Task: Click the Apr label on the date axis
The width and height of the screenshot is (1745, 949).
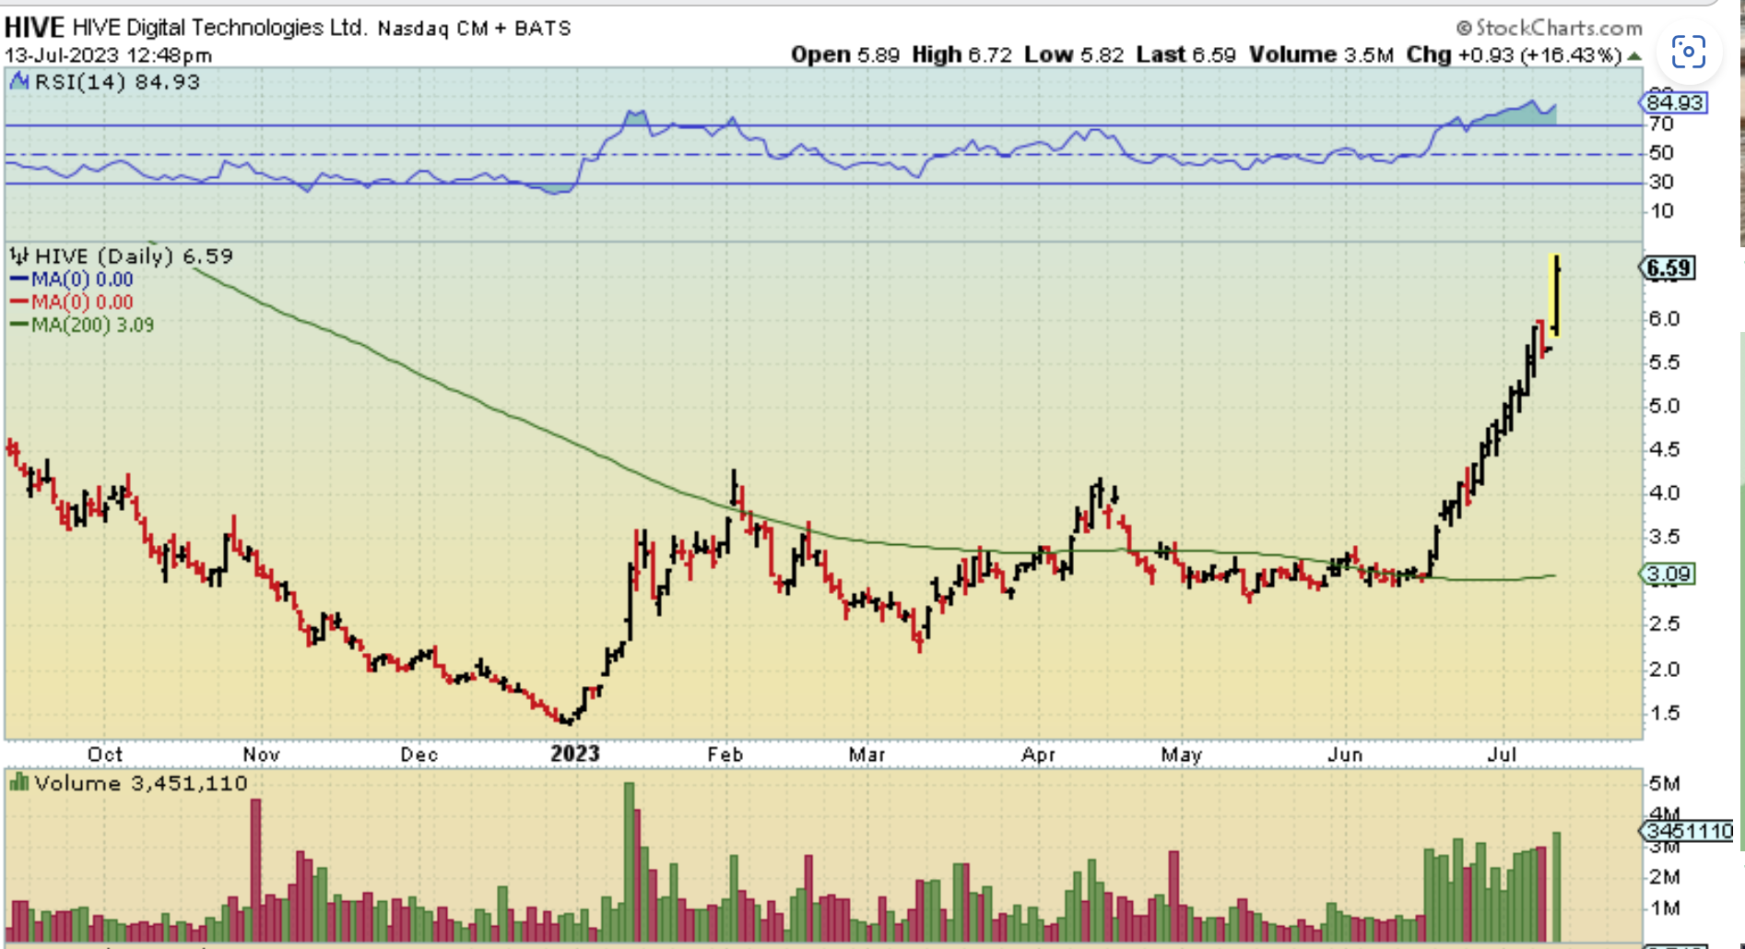Action: (1039, 754)
